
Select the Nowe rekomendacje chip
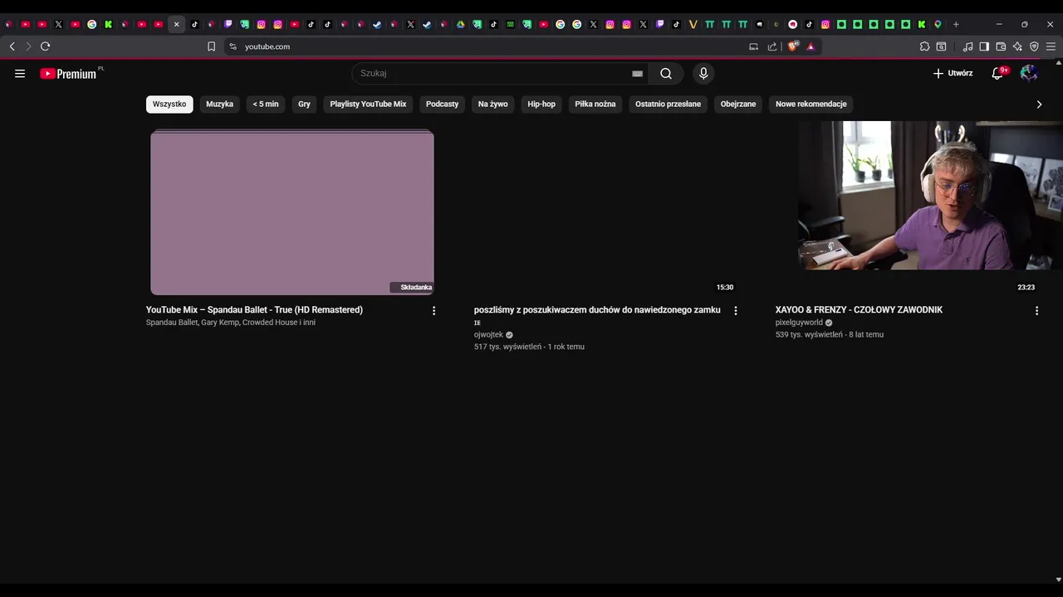[x=811, y=104]
